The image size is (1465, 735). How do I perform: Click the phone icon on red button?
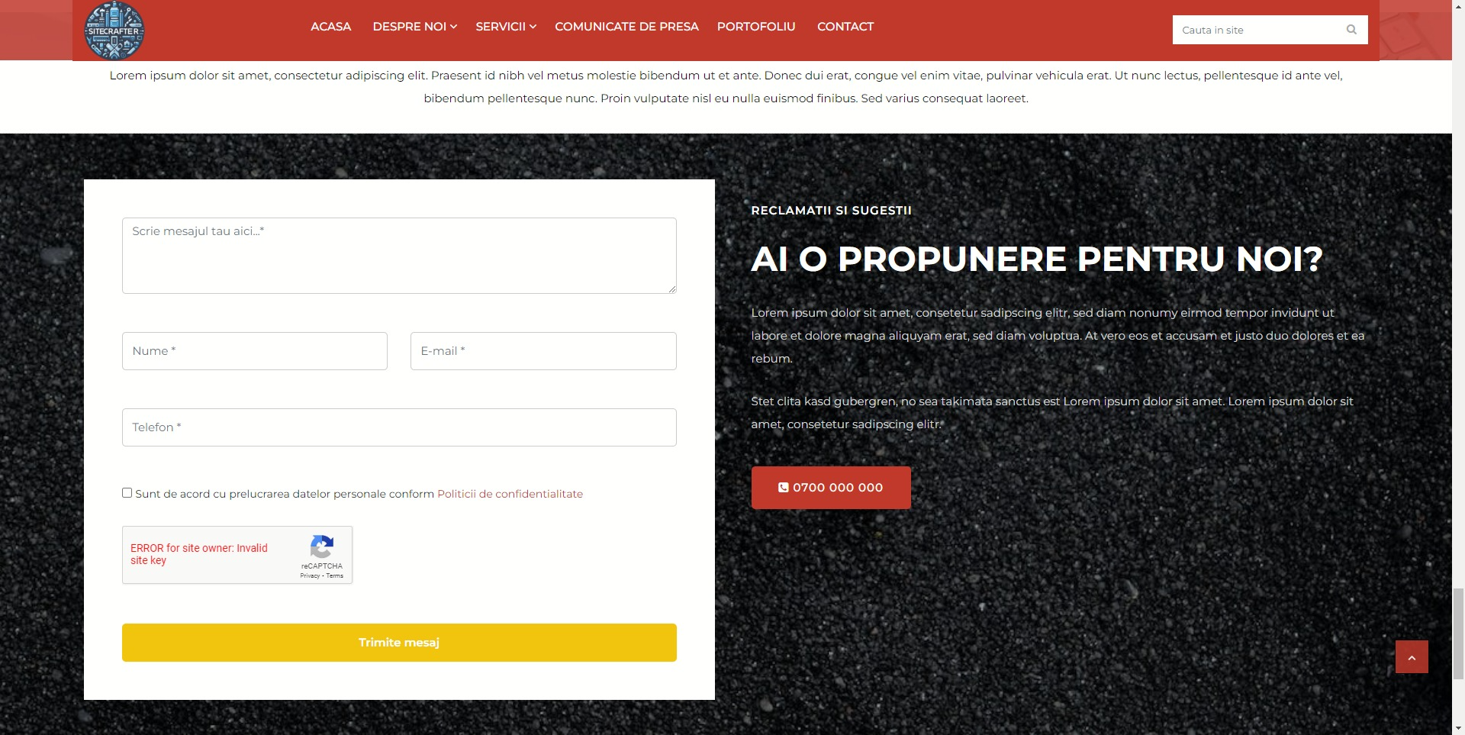pyautogui.click(x=783, y=488)
